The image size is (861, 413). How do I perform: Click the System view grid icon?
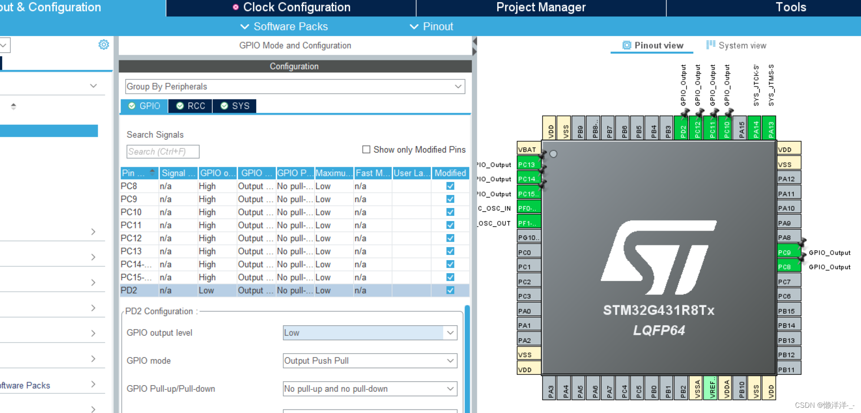(710, 45)
